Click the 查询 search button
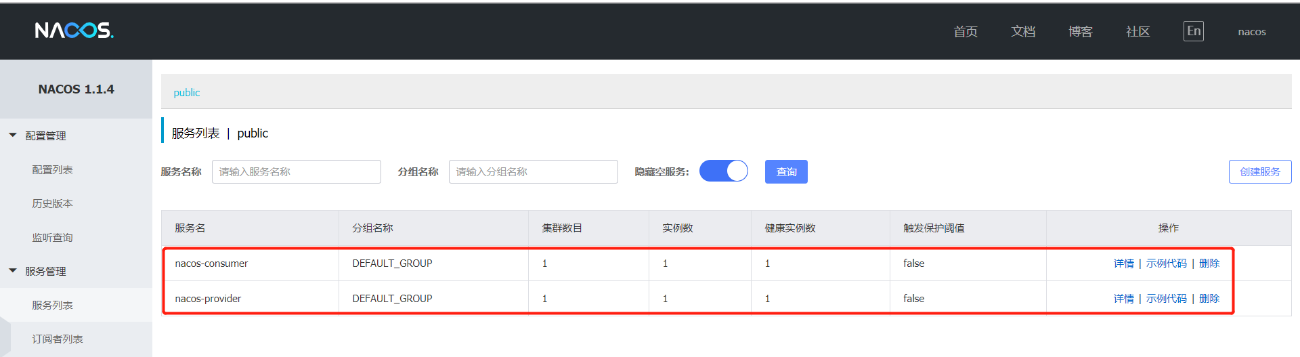 (x=786, y=172)
